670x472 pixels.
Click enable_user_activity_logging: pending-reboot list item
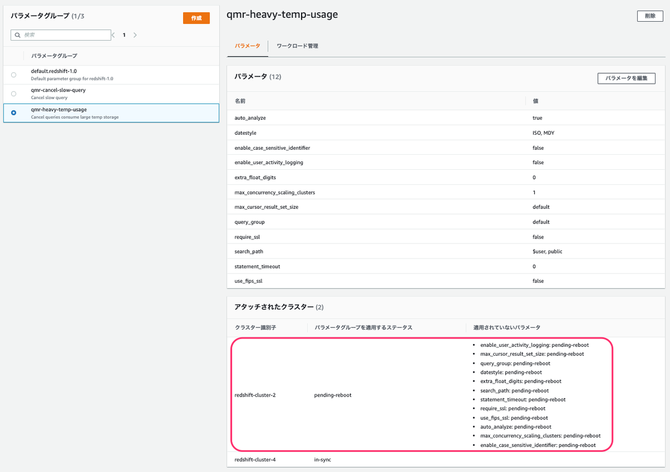(534, 345)
